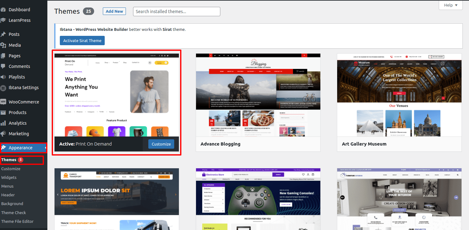Select the Advance Blogging theme thumbnail
The width and height of the screenshot is (469, 230).
click(x=258, y=95)
